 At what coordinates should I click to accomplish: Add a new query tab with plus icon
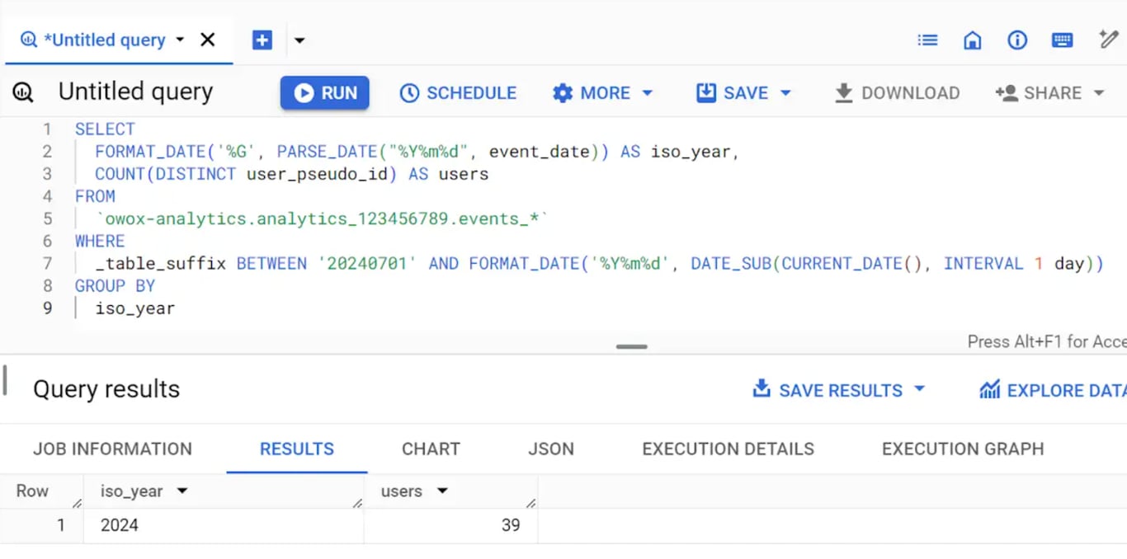(x=262, y=40)
